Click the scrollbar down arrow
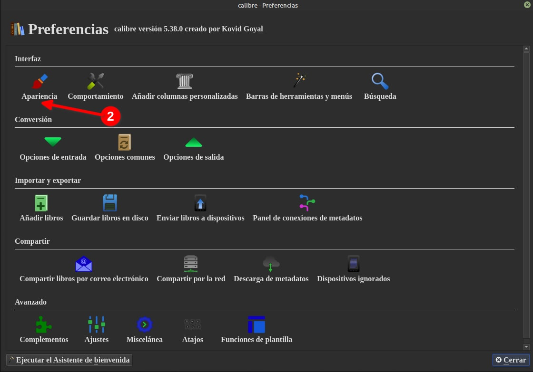The height and width of the screenshot is (372, 533). click(526, 347)
